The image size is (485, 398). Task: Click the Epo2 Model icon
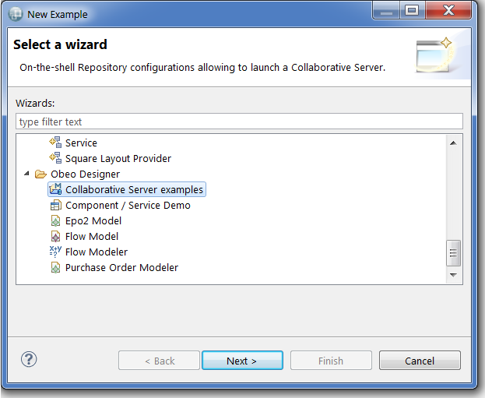[x=54, y=220]
